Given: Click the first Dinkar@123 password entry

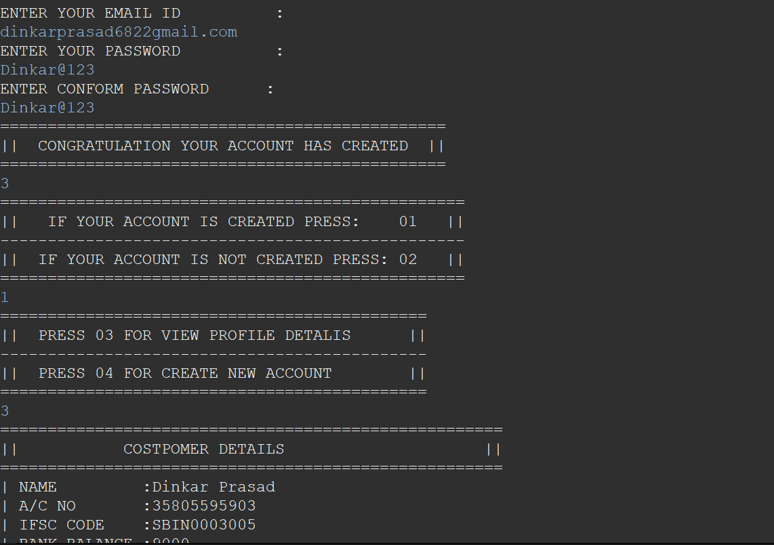Looking at the screenshot, I should pyautogui.click(x=47, y=70).
